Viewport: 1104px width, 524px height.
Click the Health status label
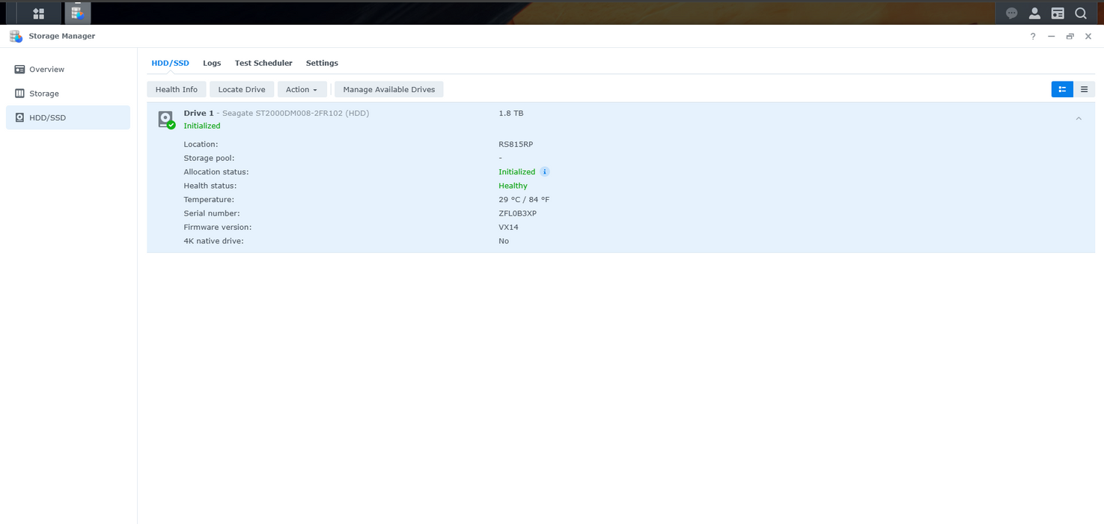click(x=210, y=186)
